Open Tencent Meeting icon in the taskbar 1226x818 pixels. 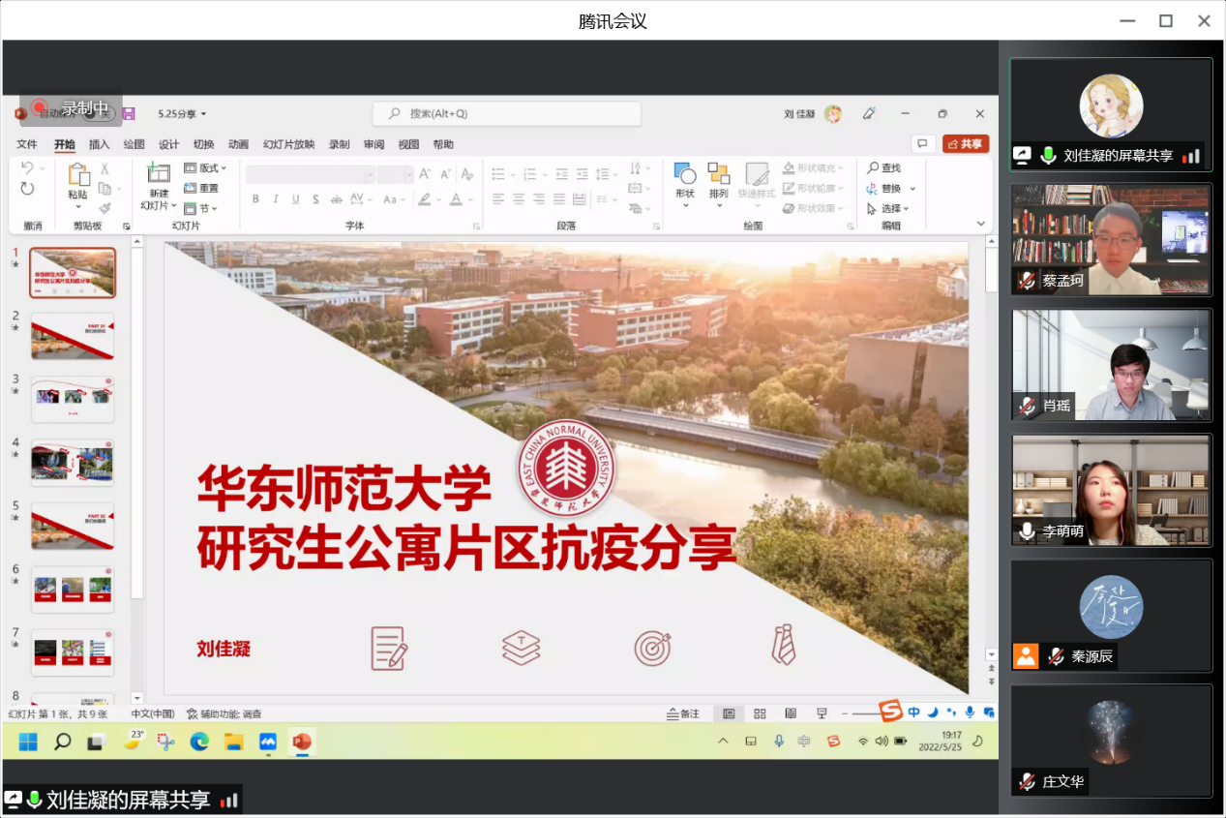pos(268,742)
